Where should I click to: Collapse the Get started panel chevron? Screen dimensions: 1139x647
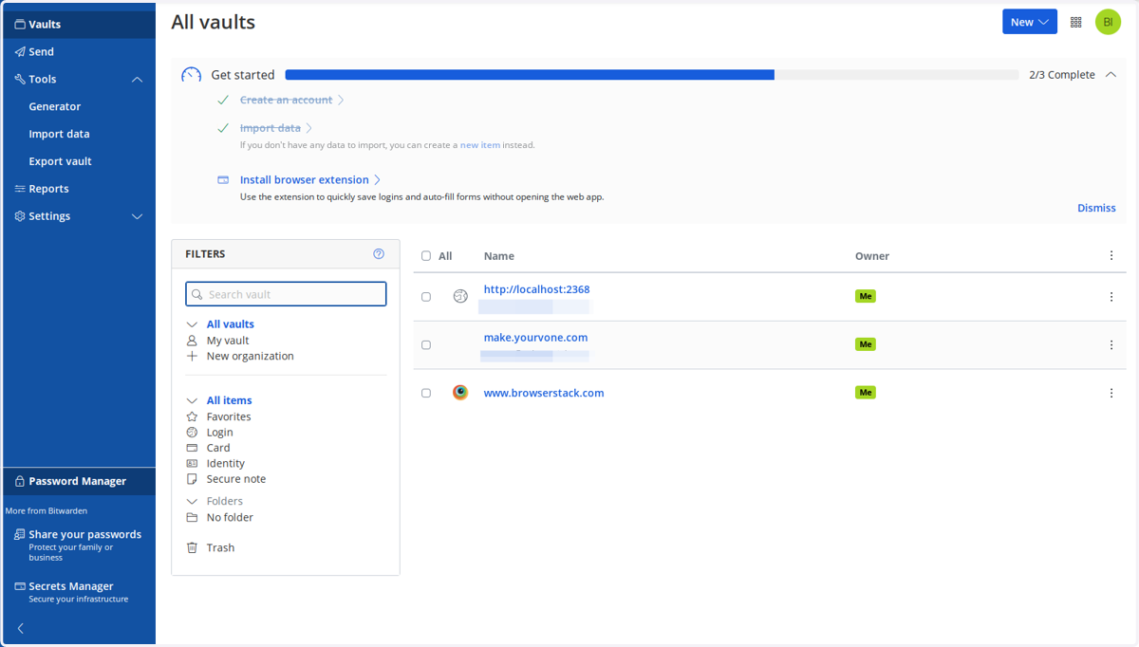[1111, 75]
